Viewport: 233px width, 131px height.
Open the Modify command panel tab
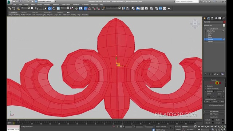208,18
